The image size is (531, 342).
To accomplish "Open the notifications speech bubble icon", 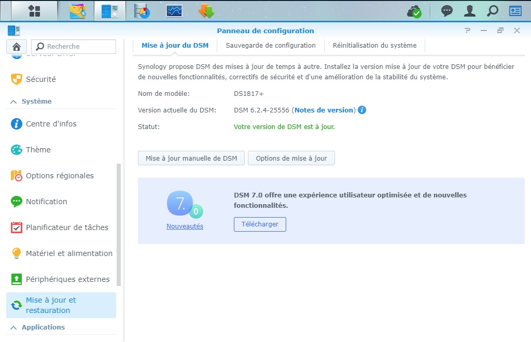I will [447, 11].
